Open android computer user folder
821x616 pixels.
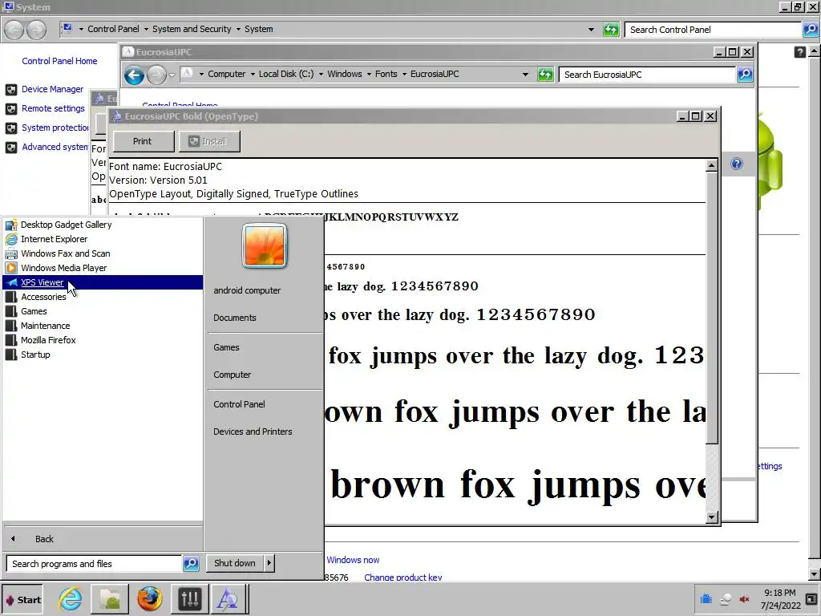pyautogui.click(x=247, y=290)
